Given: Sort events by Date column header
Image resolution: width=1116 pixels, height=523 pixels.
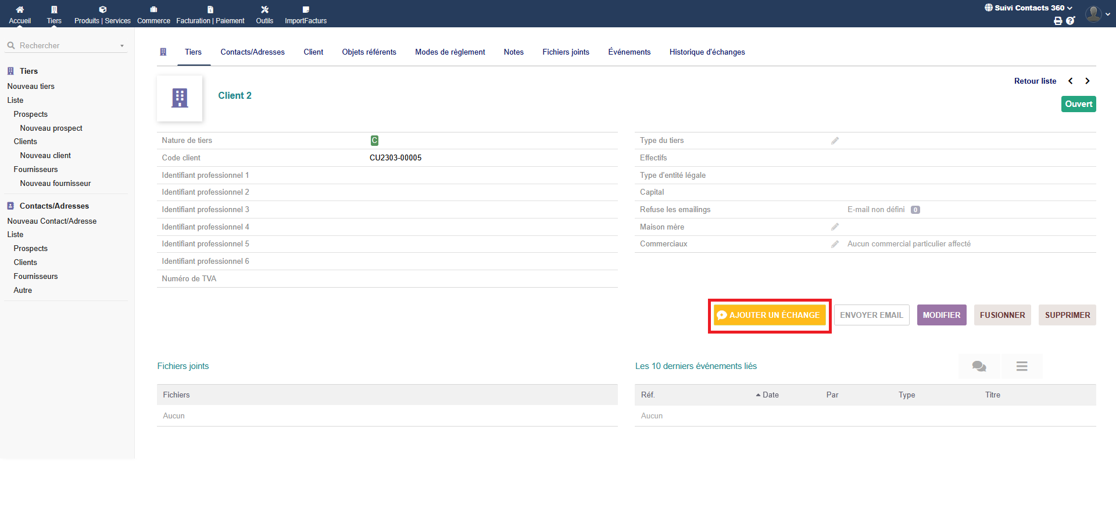Looking at the screenshot, I should (x=770, y=395).
